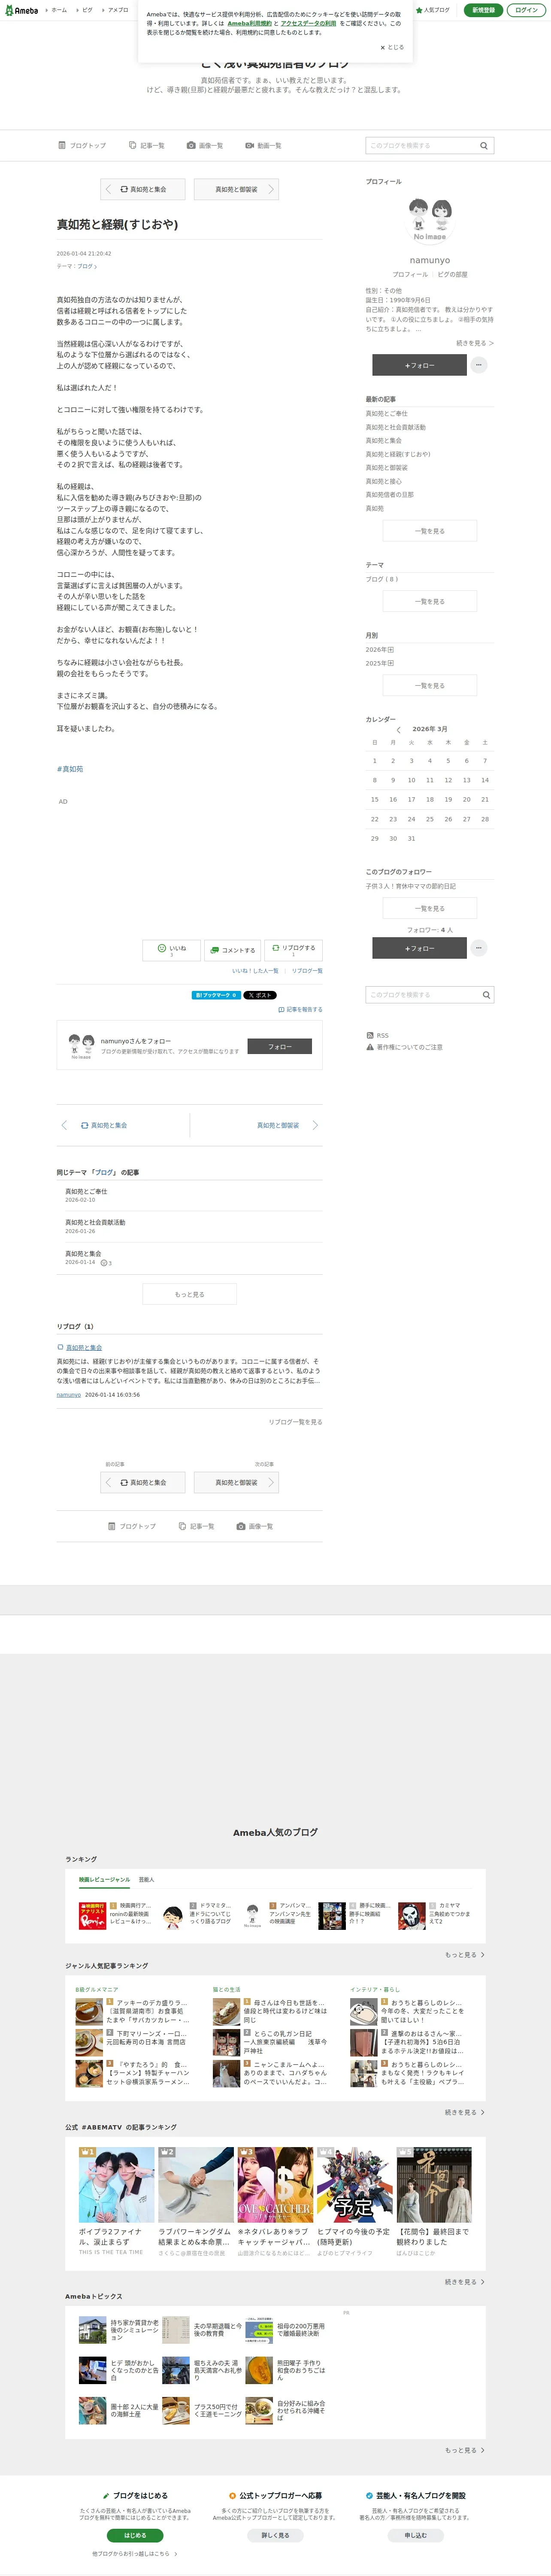Open the RSS feed link
The image size is (551, 2576).
pyautogui.click(x=378, y=1035)
